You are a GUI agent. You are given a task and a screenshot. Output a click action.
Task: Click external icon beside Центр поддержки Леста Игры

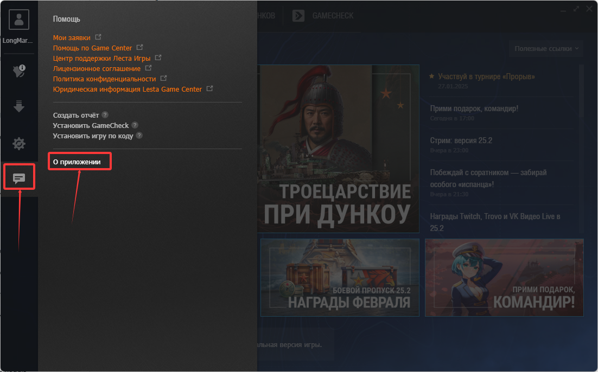158,57
